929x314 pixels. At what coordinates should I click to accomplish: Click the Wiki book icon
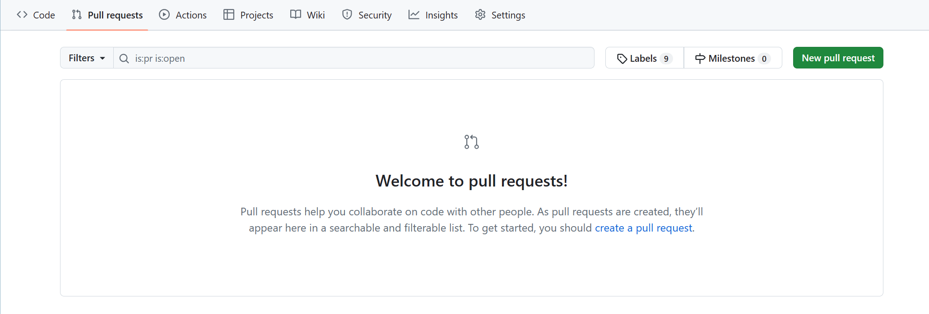tap(296, 15)
